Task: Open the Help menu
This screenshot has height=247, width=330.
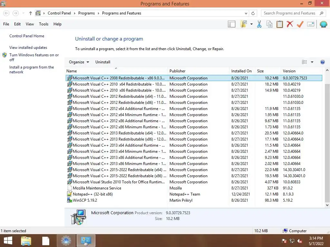Action: point(57,24)
